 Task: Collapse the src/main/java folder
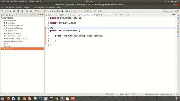coord(3,20)
